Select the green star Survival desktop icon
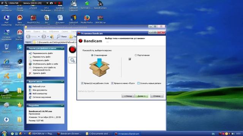This screenshot has width=243, height=136. click(87, 5)
